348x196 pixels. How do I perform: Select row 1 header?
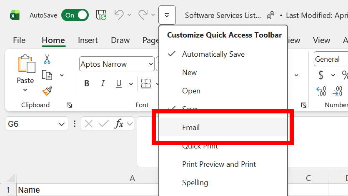pos(8,190)
